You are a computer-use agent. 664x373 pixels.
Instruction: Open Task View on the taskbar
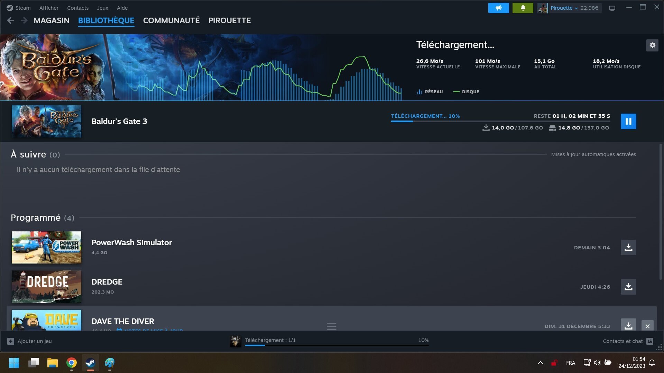pos(34,363)
